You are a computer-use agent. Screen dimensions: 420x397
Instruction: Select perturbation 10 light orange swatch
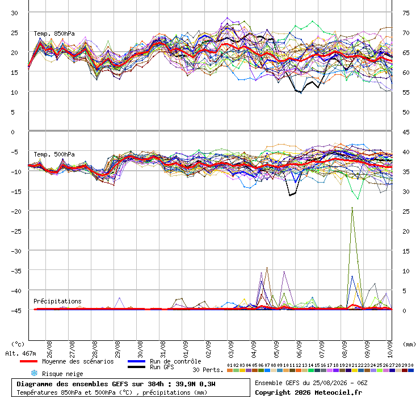tap(286, 370)
